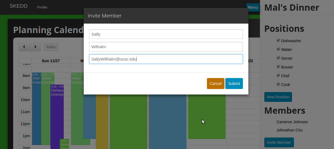Image resolution: width=334 pixels, height=149 pixels.
Task: Select member Johnathon Chu
Action: tap(289, 130)
